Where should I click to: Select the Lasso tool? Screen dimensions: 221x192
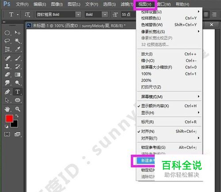(7, 41)
